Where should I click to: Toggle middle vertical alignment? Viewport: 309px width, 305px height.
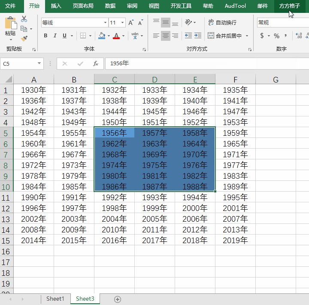[x=166, y=22]
